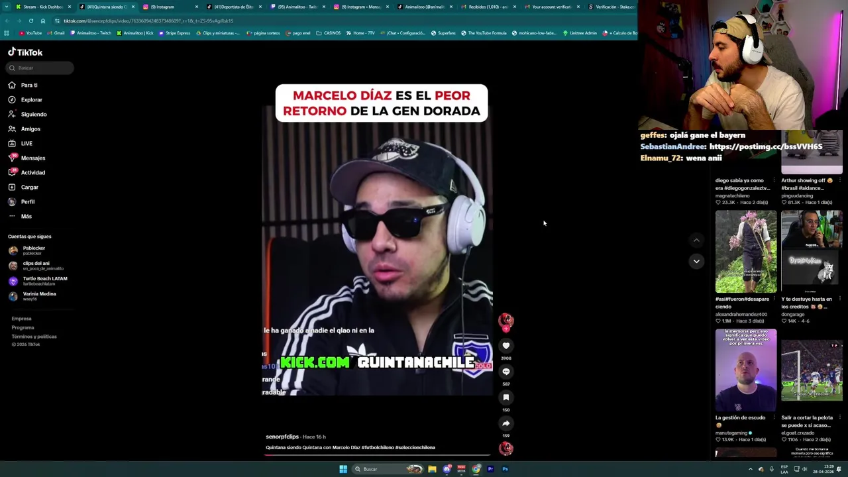Image resolution: width=848 pixels, height=477 pixels.
Task: Open Linktree Admin bookmark
Action: pos(580,33)
